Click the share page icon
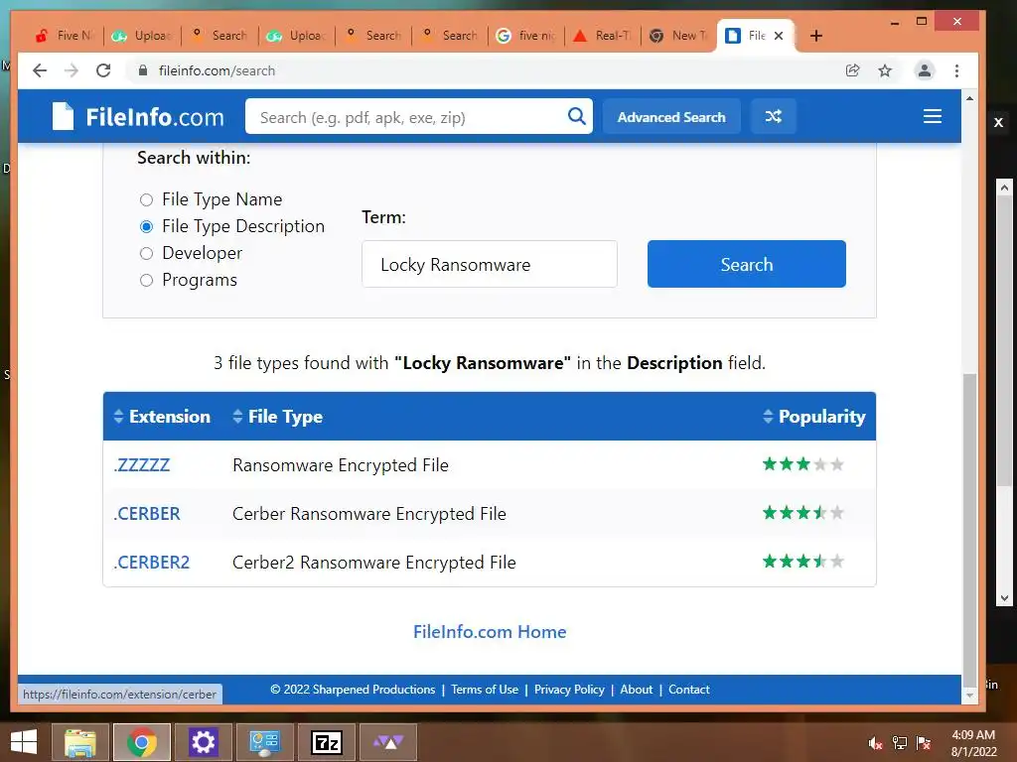 pyautogui.click(x=852, y=70)
